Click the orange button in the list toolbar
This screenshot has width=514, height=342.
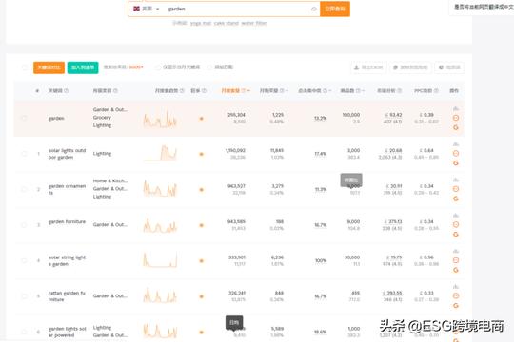point(49,67)
